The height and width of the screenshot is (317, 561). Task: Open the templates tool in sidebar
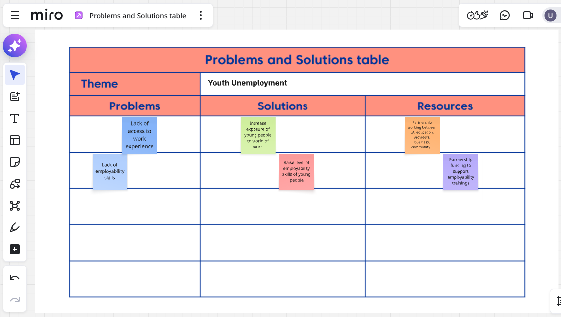tap(15, 140)
